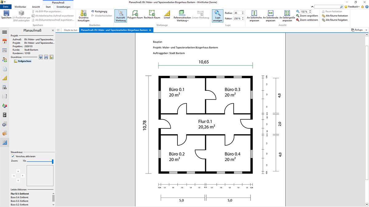Undo with the Rückgängig button
This screenshot has height=207, width=369.
pyautogui.click(x=99, y=11)
